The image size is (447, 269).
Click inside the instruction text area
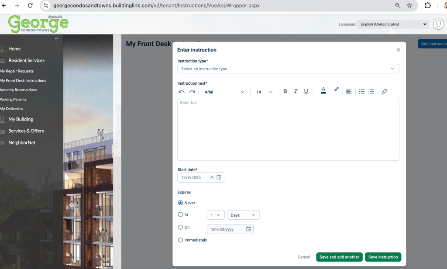click(x=288, y=129)
